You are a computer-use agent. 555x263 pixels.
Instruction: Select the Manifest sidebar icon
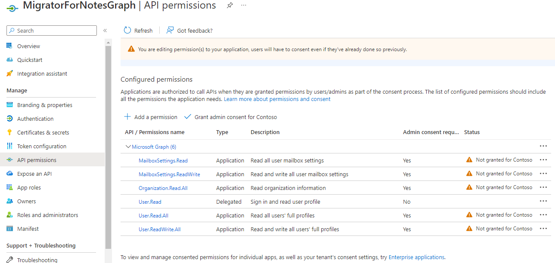(9, 228)
